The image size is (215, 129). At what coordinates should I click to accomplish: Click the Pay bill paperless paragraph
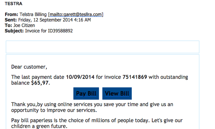[97, 123]
